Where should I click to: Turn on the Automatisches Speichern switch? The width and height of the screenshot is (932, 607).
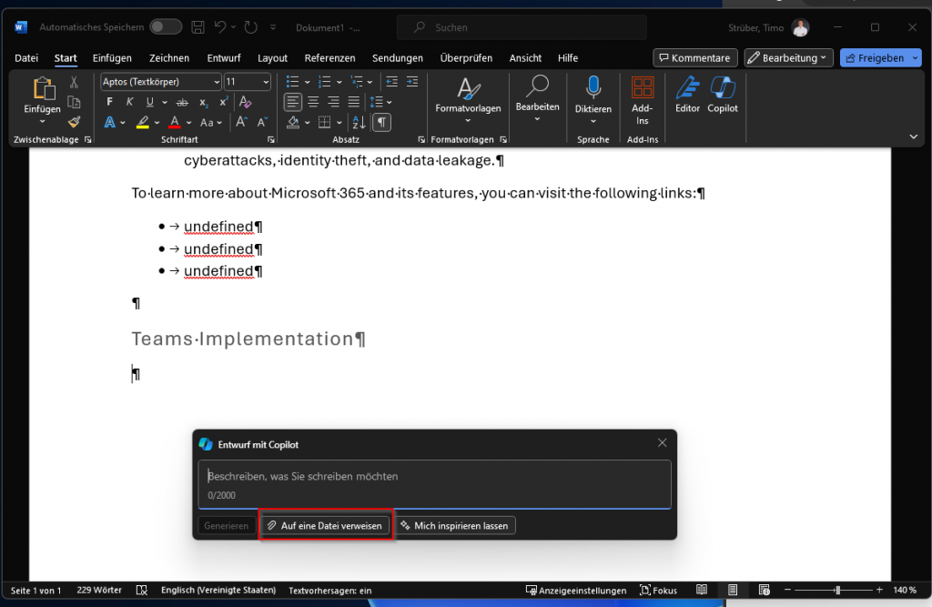[166, 27]
